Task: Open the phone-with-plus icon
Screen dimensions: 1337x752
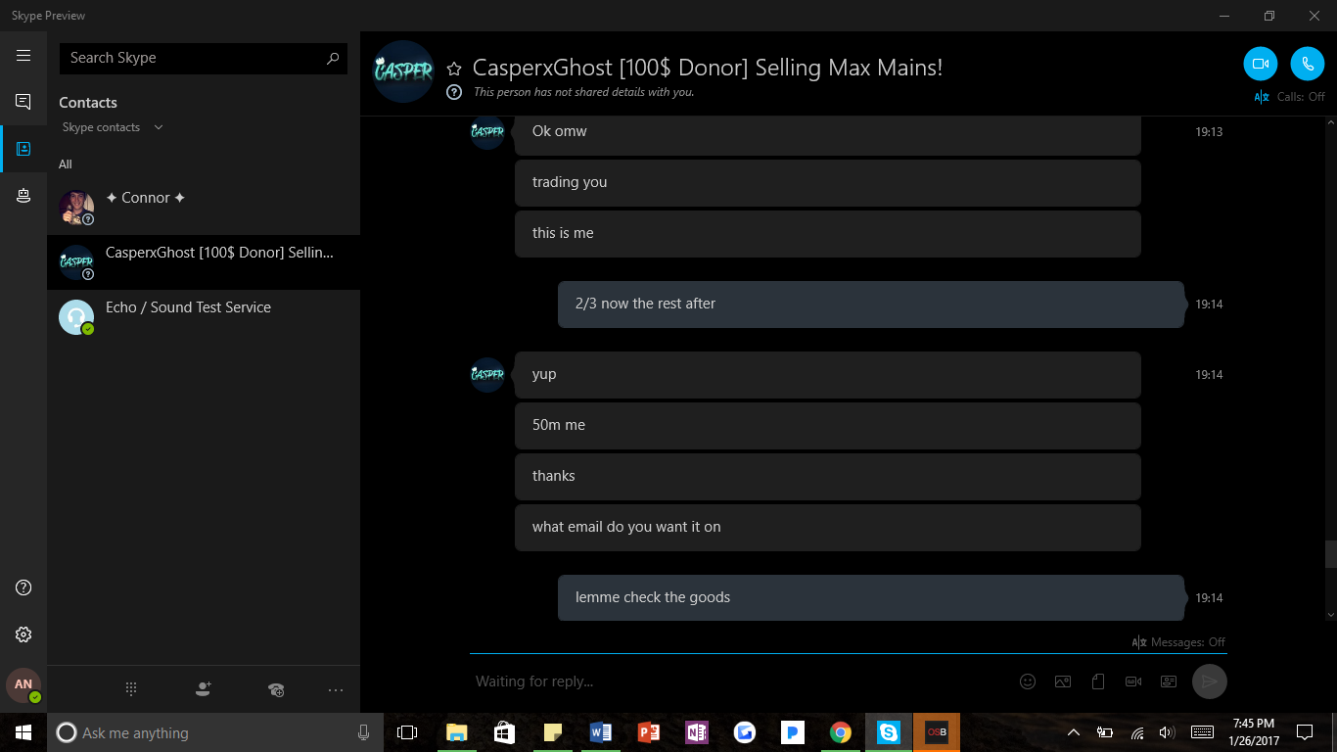Action: click(x=276, y=689)
